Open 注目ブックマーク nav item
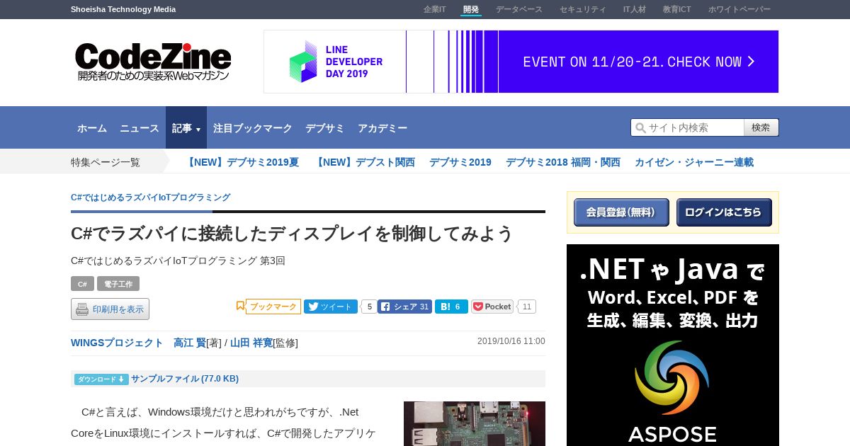Screen dimensions: 850x446 coord(253,128)
